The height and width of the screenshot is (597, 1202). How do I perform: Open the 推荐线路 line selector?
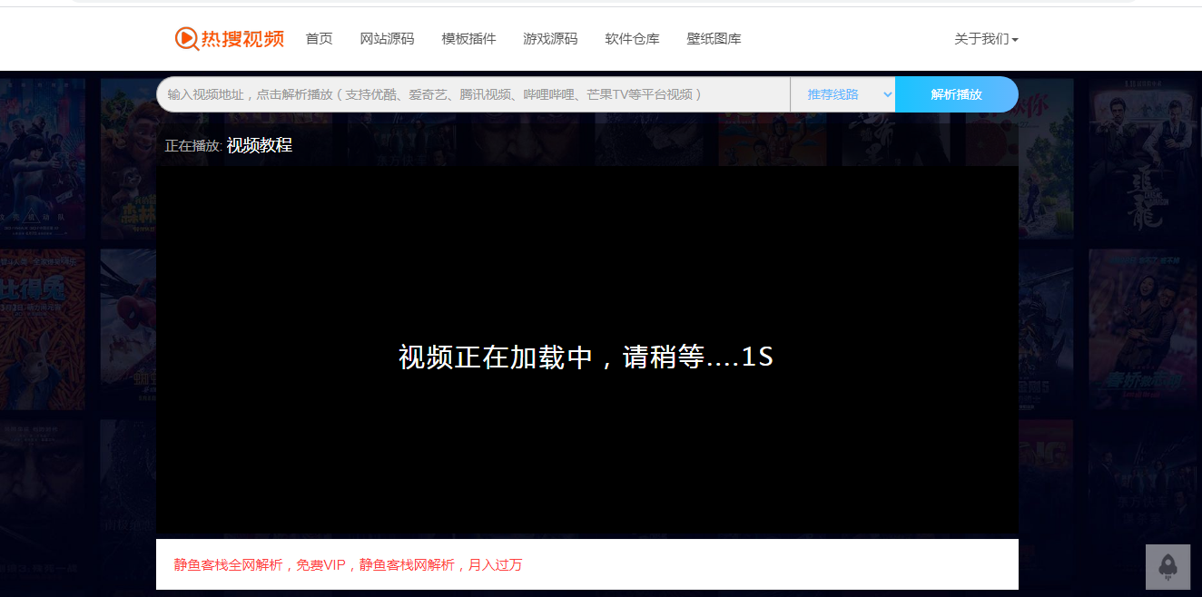pos(842,94)
